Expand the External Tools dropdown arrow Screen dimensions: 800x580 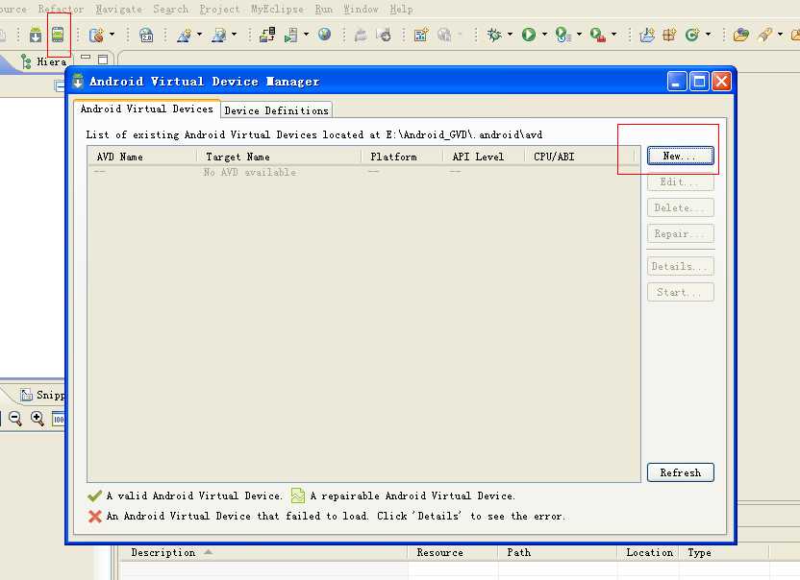(x=613, y=35)
